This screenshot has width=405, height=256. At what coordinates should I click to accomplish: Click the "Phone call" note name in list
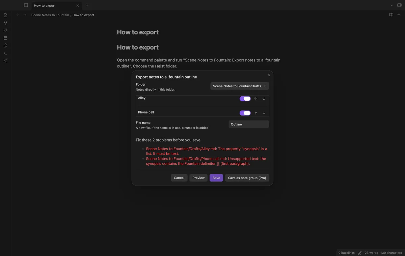click(x=146, y=112)
